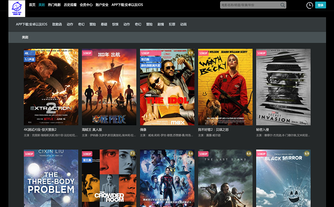Click the 主演 cast line under 海贼王 真人版
Viewport: 334px width, 207px height.
109,135
